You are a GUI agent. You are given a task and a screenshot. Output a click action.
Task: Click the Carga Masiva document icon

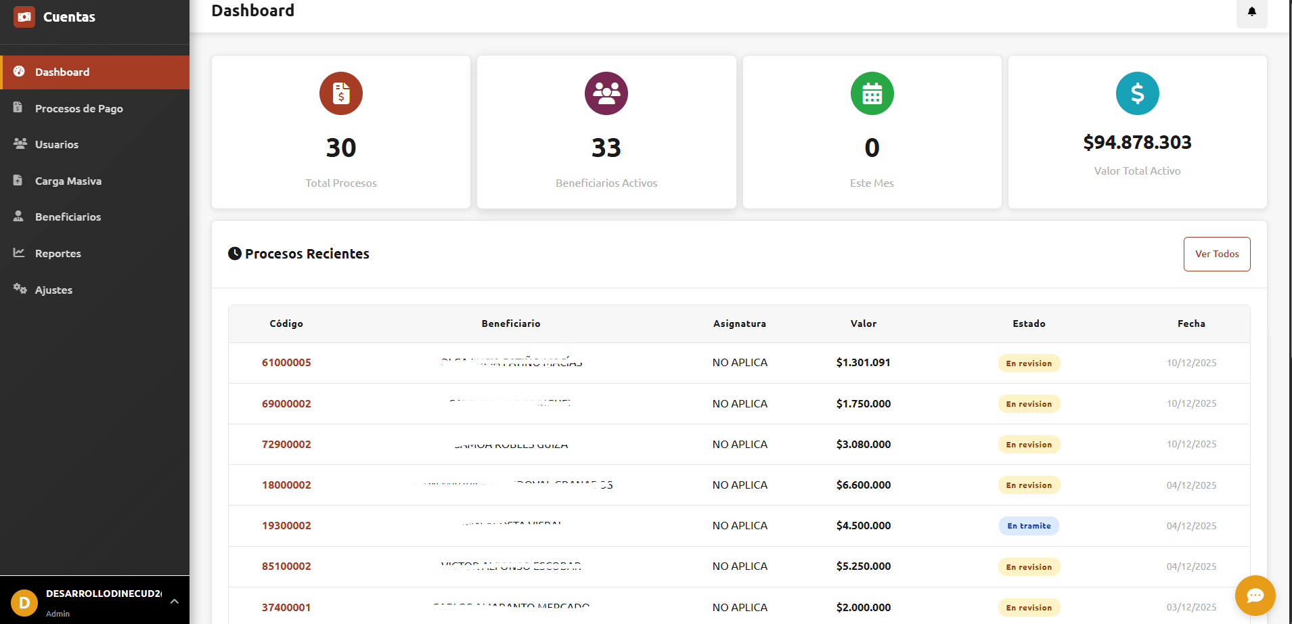coord(18,180)
